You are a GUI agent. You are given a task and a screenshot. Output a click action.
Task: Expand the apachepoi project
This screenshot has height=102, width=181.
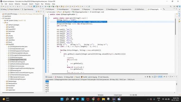(1, 16)
